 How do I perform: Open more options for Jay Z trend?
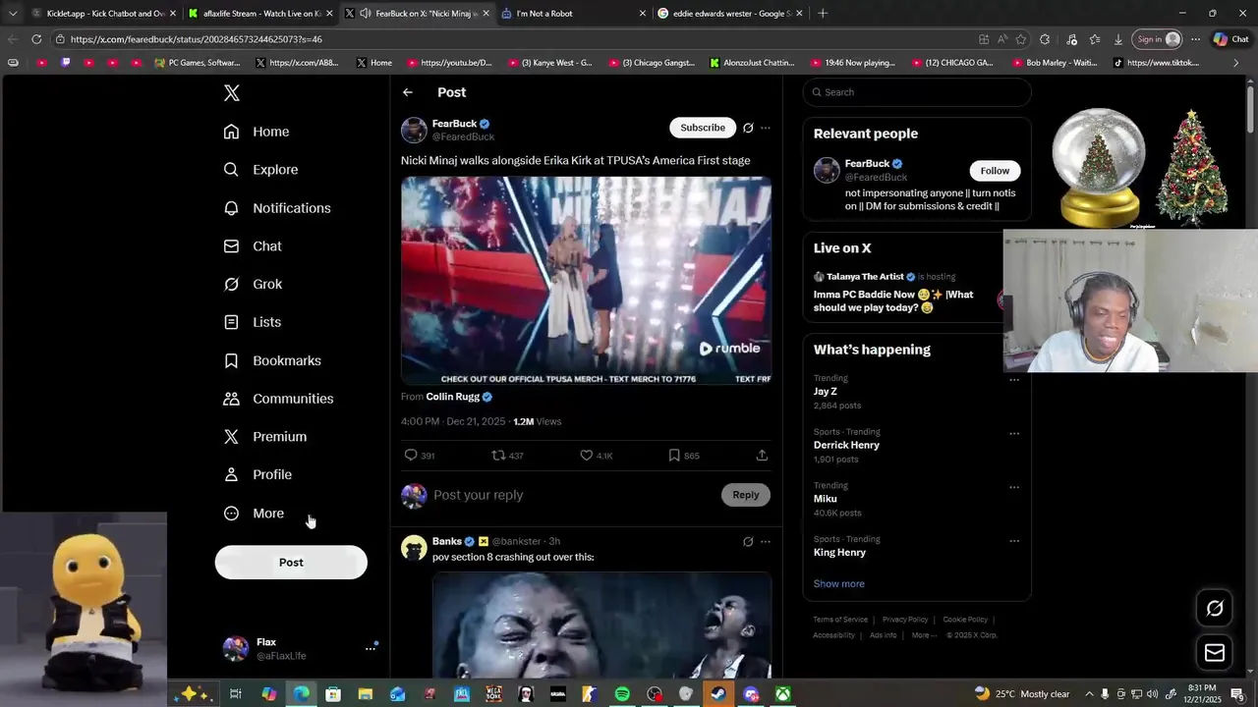(x=1014, y=380)
